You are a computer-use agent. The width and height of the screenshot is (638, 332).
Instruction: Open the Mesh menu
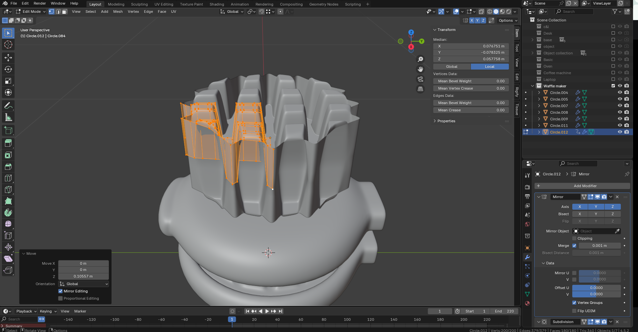118,12
